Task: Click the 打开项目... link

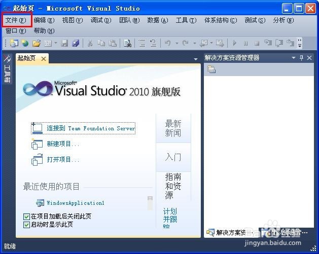Action: [63, 159]
